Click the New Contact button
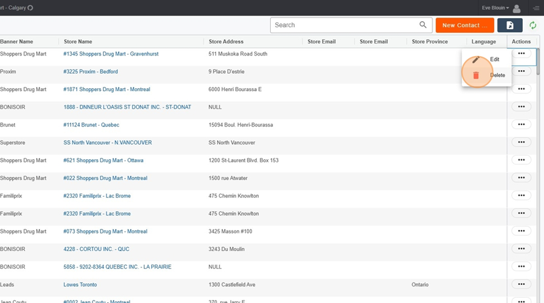The width and height of the screenshot is (544, 303). pos(465,25)
